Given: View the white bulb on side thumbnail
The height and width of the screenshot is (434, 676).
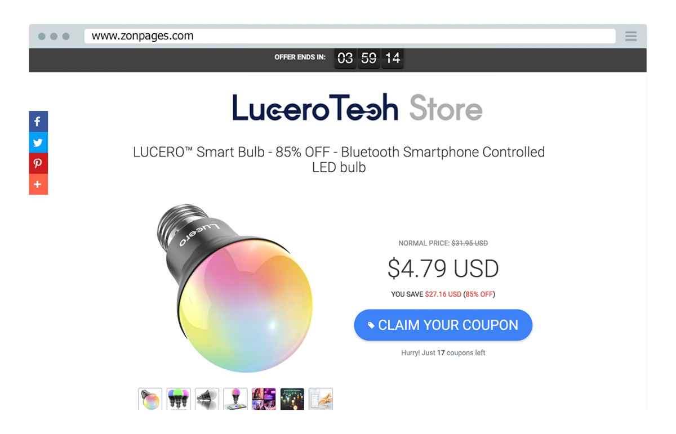Looking at the screenshot, I should [x=207, y=399].
